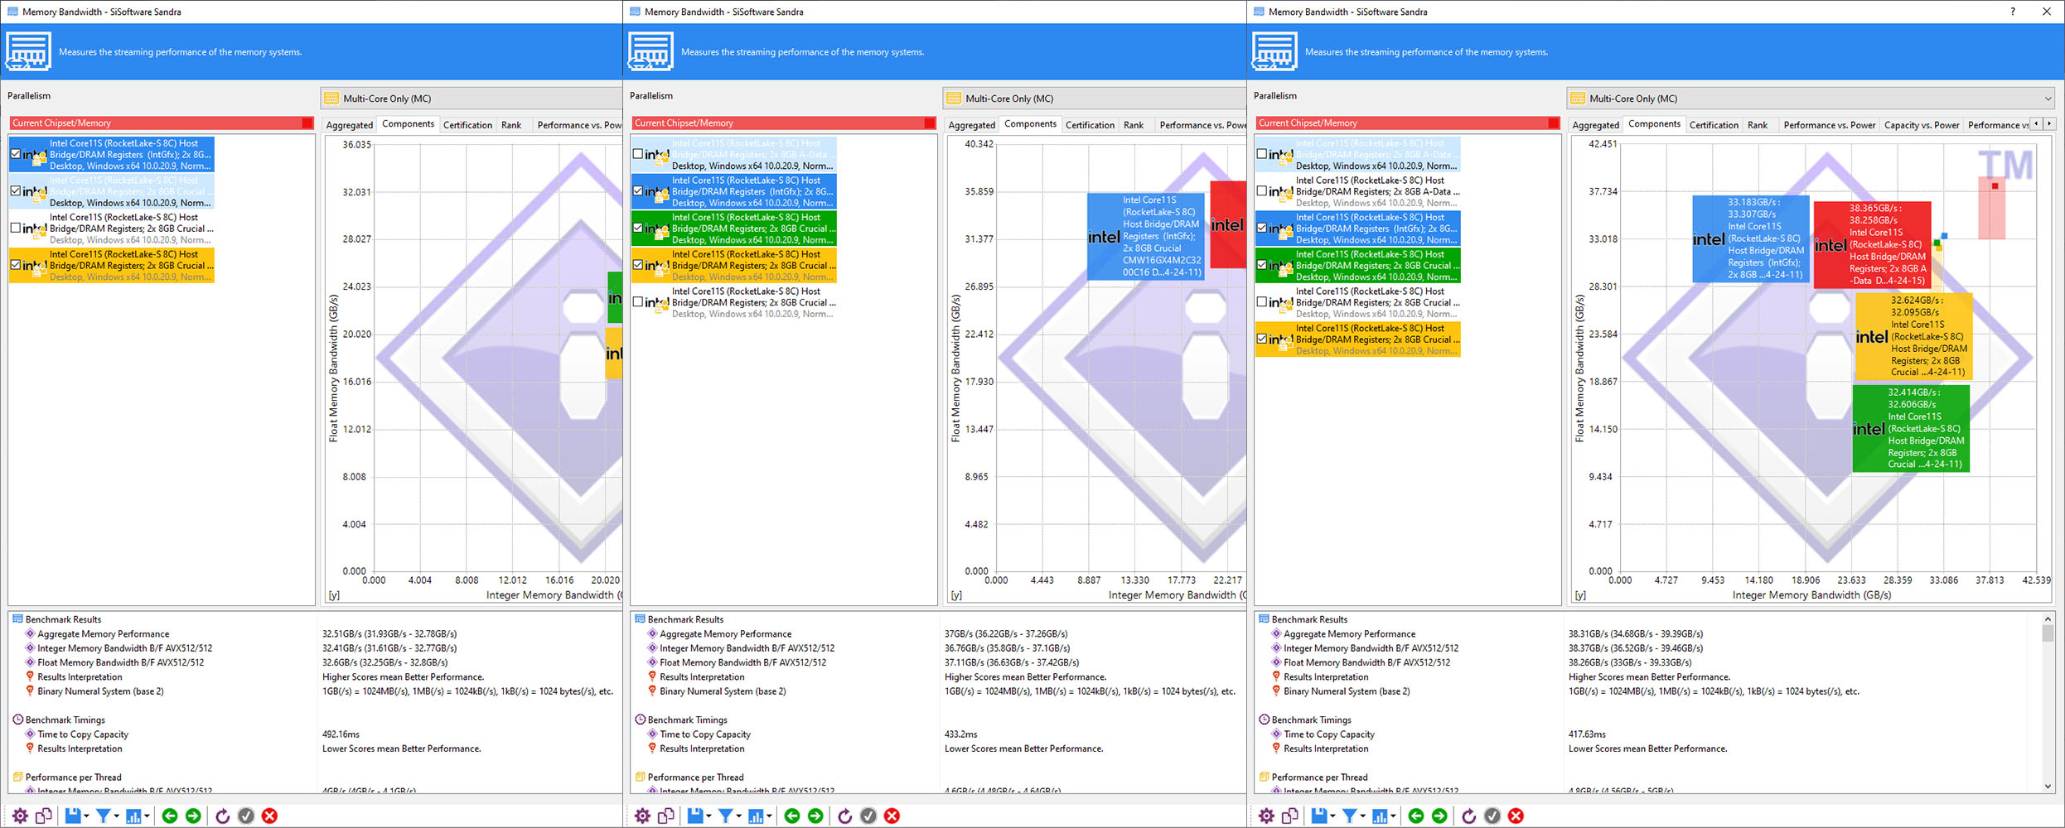Expand filter dropdown arrow in right window
Screen dimensions: 2065x828
tap(1363, 817)
